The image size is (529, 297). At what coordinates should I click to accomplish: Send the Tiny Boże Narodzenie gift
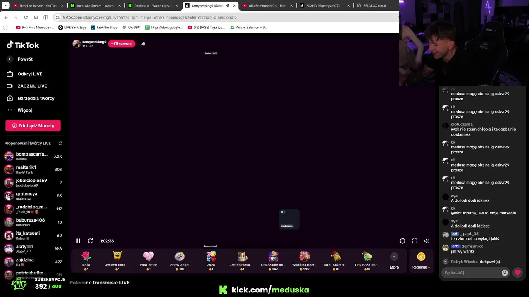point(367,261)
